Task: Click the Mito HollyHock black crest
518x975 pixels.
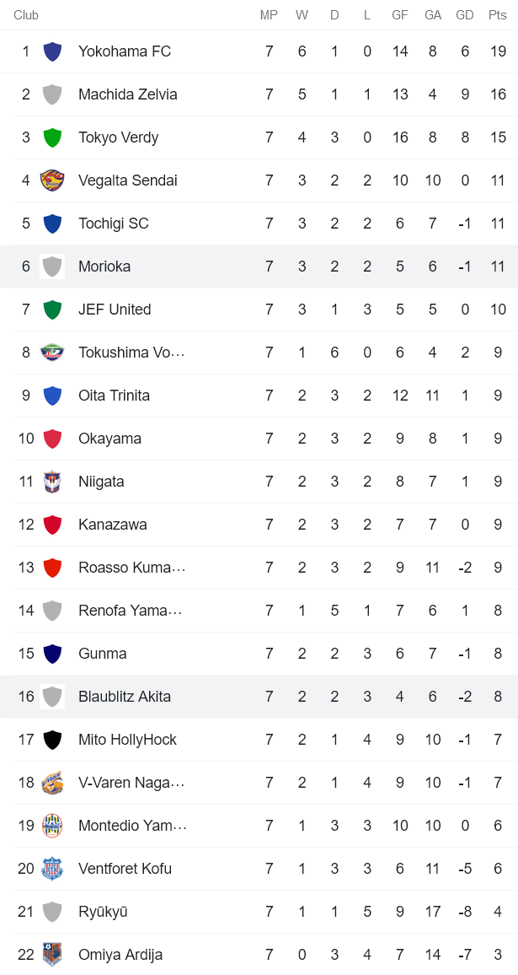Action: point(52,740)
